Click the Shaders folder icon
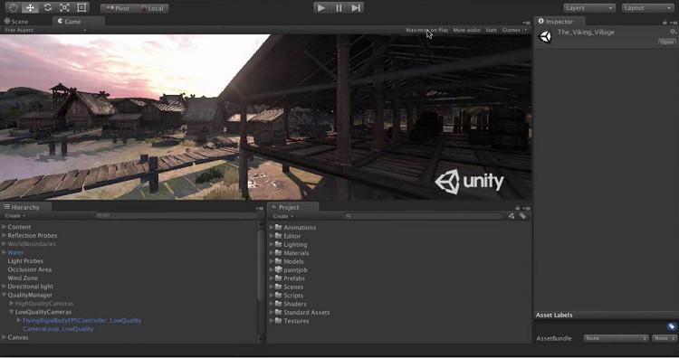This screenshot has height=358, width=679. point(279,304)
